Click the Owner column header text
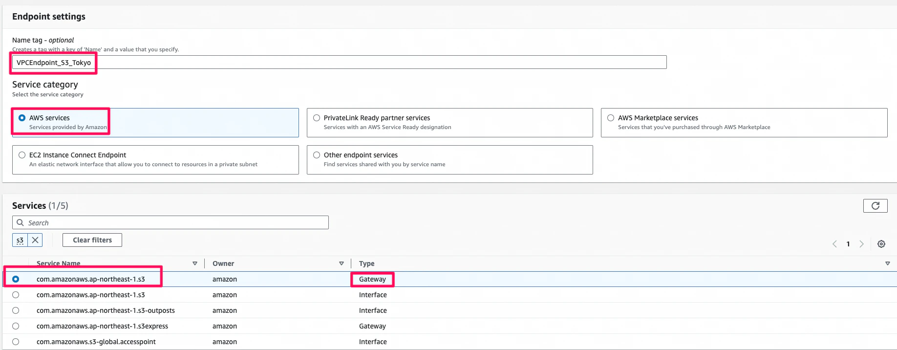The height and width of the screenshot is (350, 897). click(x=223, y=263)
